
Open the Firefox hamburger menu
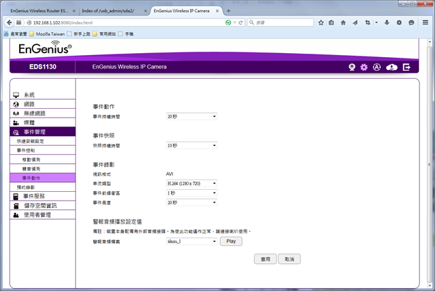coord(425,22)
